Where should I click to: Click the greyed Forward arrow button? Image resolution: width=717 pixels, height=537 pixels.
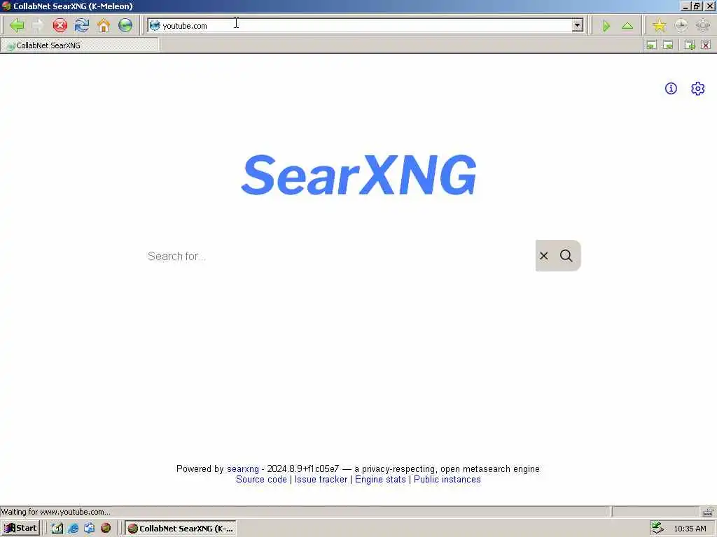38,25
